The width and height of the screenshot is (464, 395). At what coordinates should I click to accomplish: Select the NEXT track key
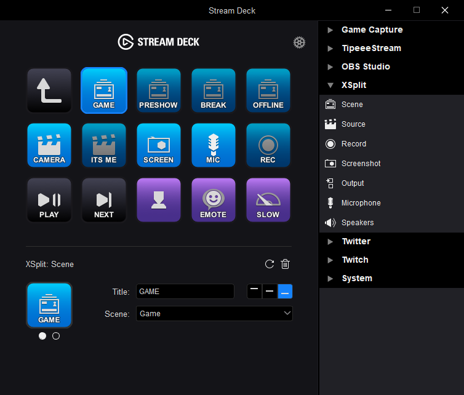point(104,200)
